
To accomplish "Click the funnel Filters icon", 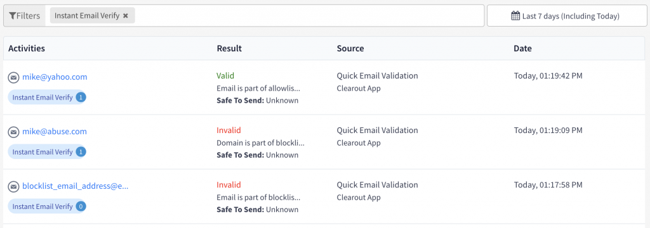I will [12, 16].
